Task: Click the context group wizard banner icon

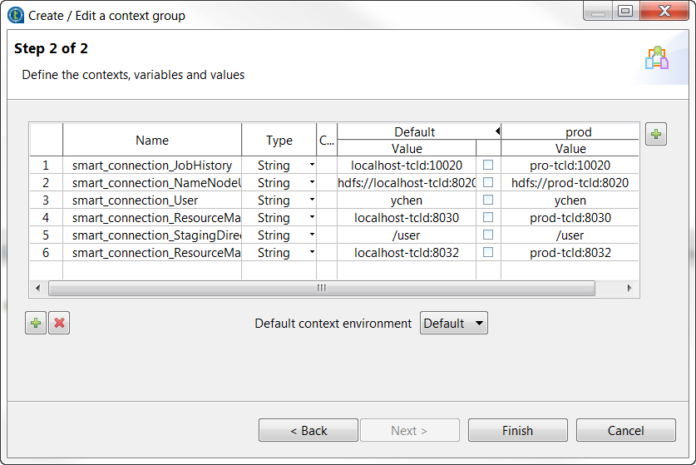Action: pyautogui.click(x=656, y=57)
